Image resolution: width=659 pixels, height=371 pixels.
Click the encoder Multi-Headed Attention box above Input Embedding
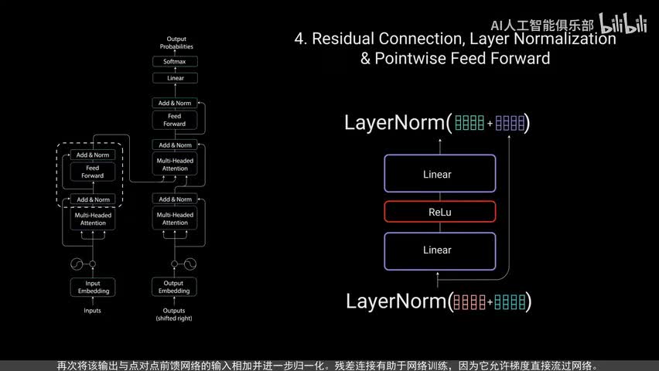pyautogui.click(x=92, y=219)
